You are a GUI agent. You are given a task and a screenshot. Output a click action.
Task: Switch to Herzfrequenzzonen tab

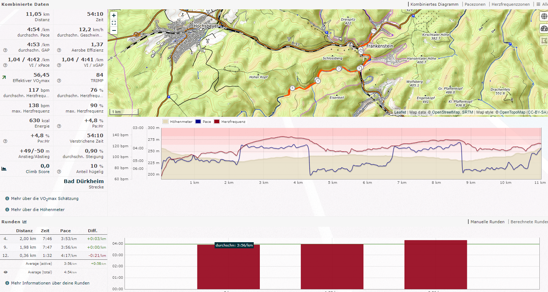pyautogui.click(x=510, y=4)
